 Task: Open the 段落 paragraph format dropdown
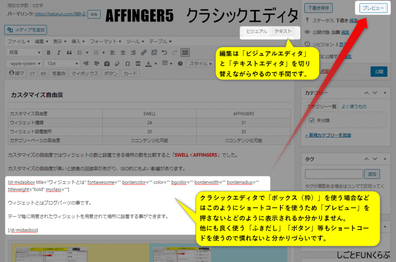pyautogui.click(x=24, y=52)
